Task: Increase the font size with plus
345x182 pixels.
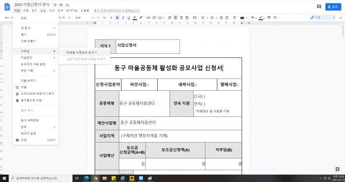Action: point(111,18)
